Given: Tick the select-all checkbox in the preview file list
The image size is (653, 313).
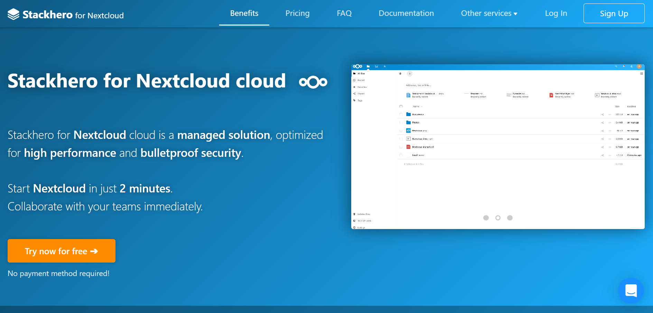Looking at the screenshot, I should coord(401,106).
